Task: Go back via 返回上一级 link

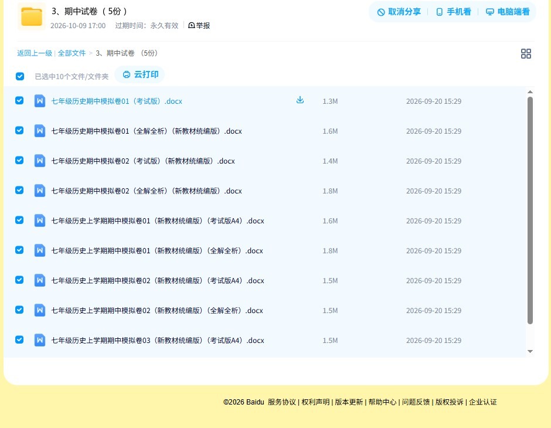Action: coord(35,53)
